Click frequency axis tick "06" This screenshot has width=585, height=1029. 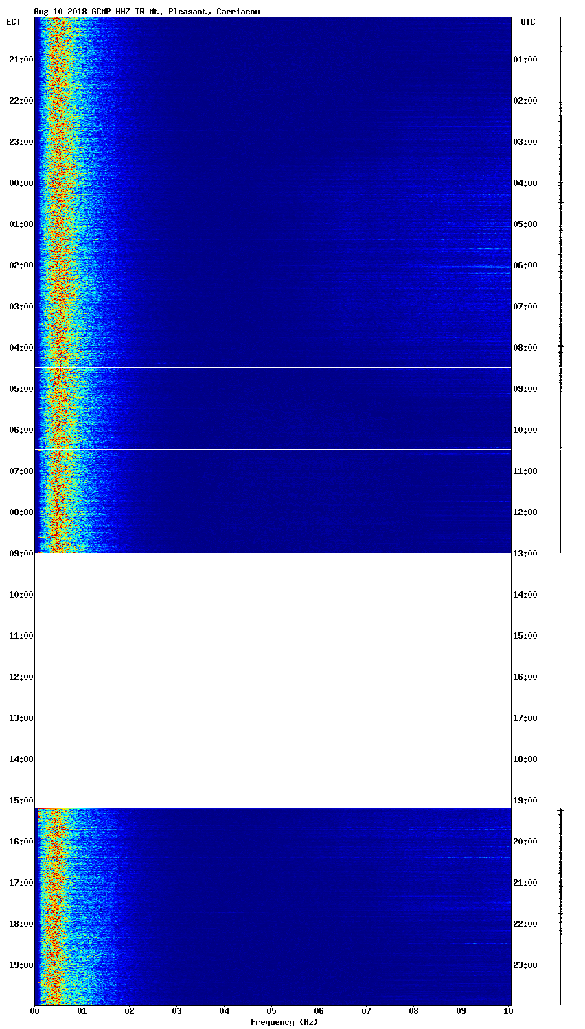319,1011
